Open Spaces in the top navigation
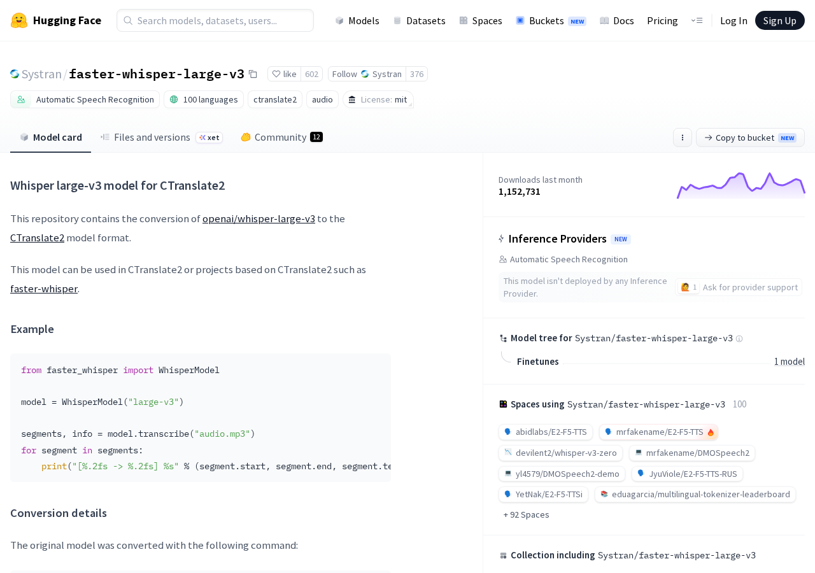 click(481, 20)
